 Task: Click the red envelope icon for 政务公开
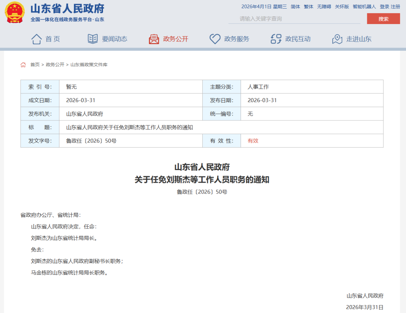[154, 39]
